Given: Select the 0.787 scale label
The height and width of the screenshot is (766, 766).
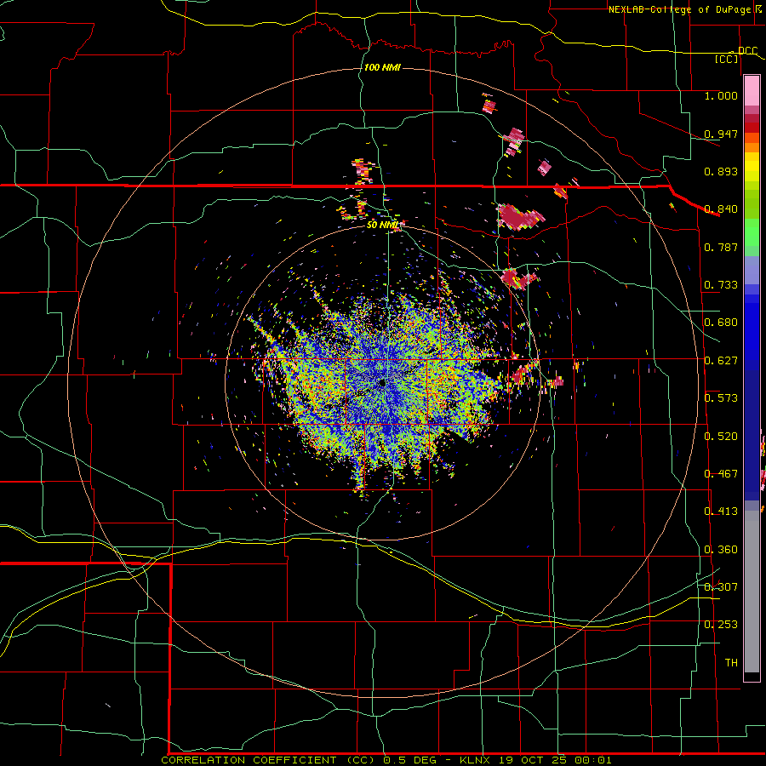Looking at the screenshot, I should 721,247.
